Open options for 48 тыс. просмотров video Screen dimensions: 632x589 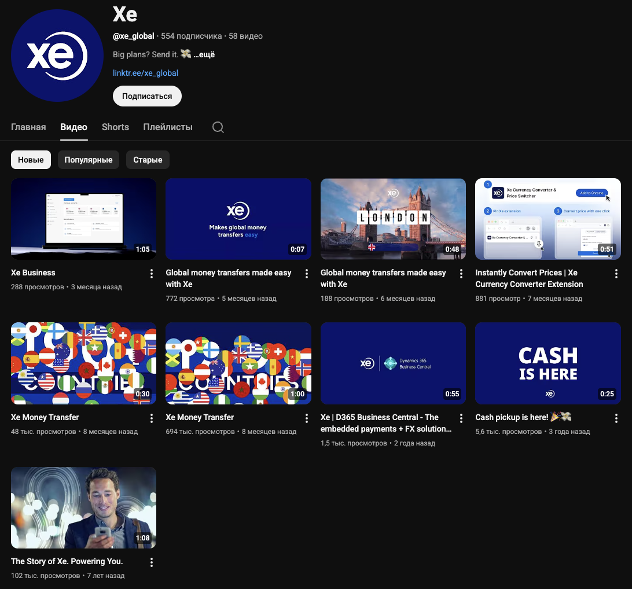coord(152,418)
